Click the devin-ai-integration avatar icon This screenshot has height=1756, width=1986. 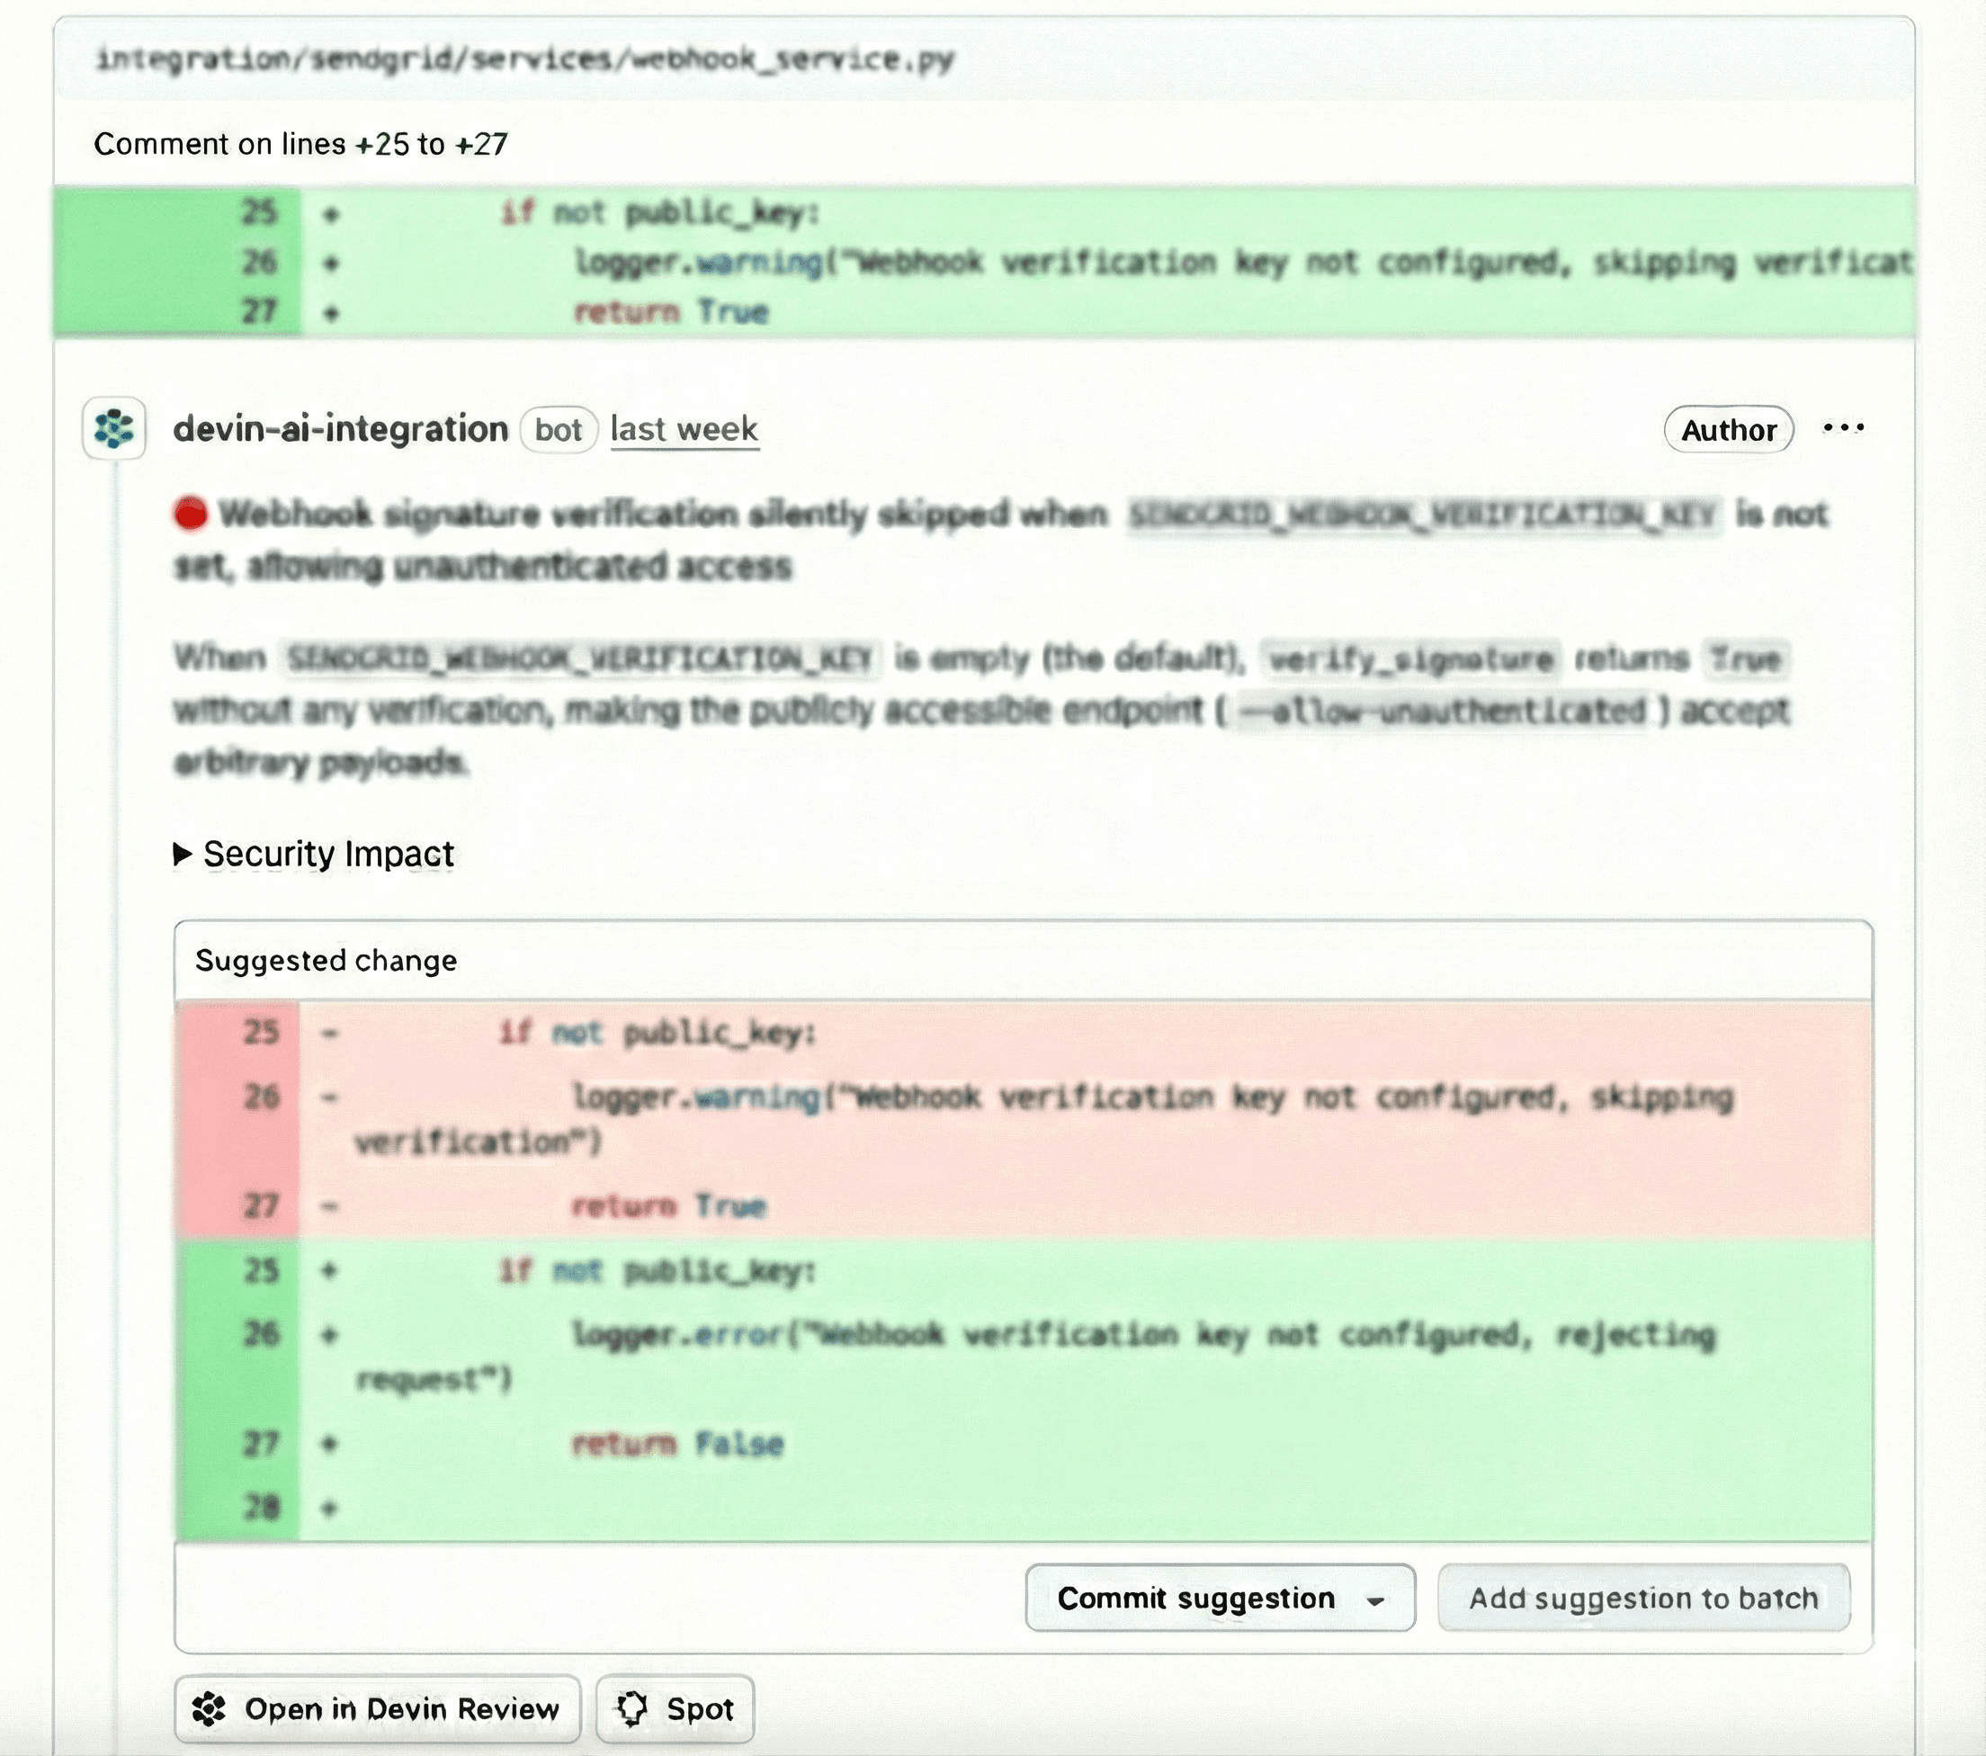[x=113, y=428]
